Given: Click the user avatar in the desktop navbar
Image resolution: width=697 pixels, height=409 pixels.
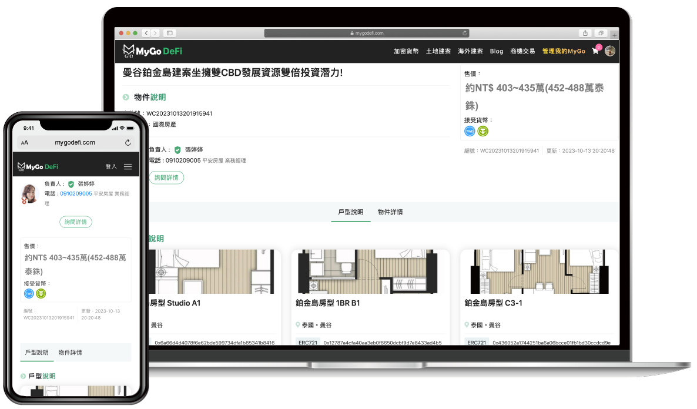Looking at the screenshot, I should pyautogui.click(x=610, y=51).
